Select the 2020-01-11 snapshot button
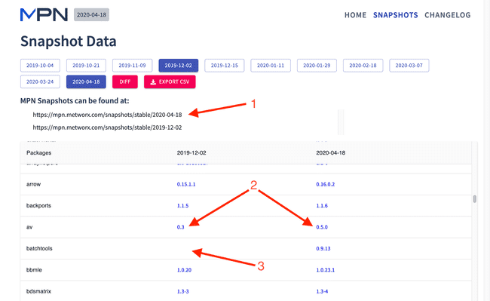The height and width of the screenshot is (301, 490). click(x=271, y=66)
